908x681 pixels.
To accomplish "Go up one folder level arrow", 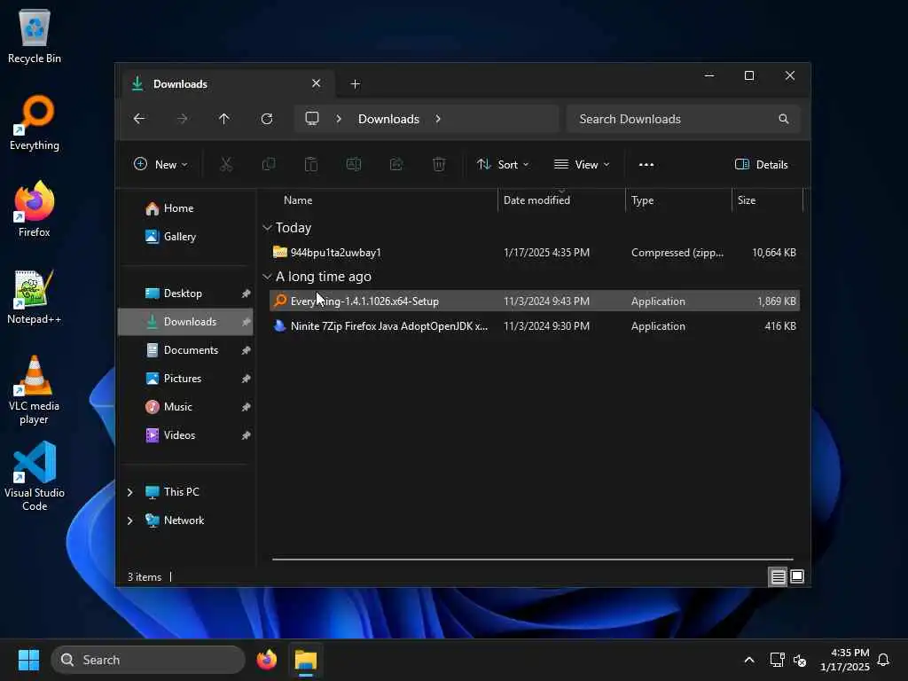I will click(224, 119).
